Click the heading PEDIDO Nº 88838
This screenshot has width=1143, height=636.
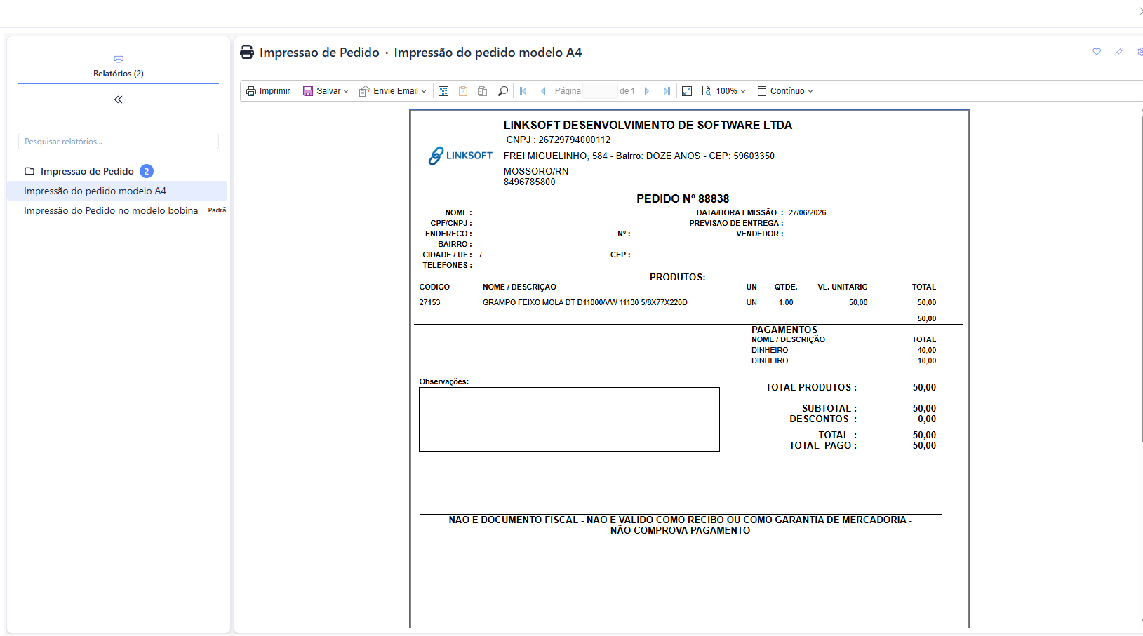pos(683,198)
